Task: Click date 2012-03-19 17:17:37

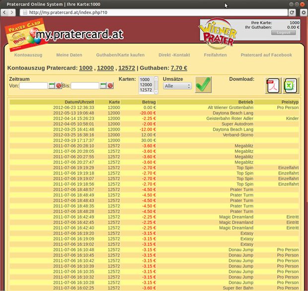Action: [74, 140]
